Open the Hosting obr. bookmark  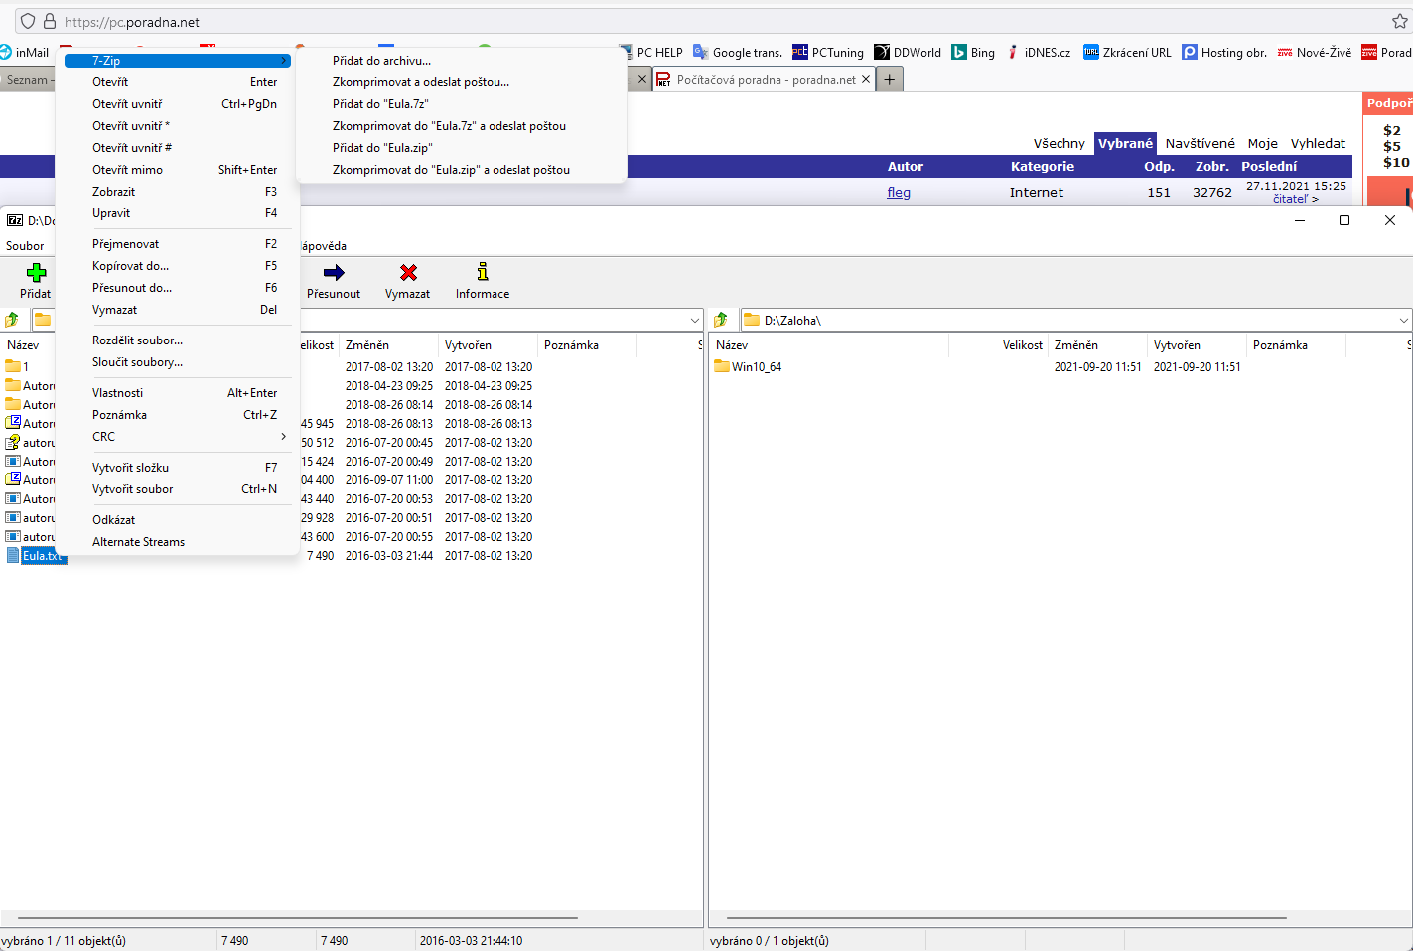pos(1224,52)
